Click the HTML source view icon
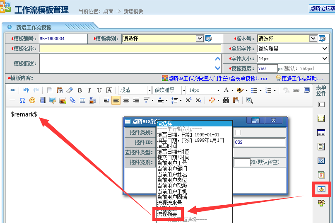The height and width of the screenshot is (223, 335). (x=12, y=90)
